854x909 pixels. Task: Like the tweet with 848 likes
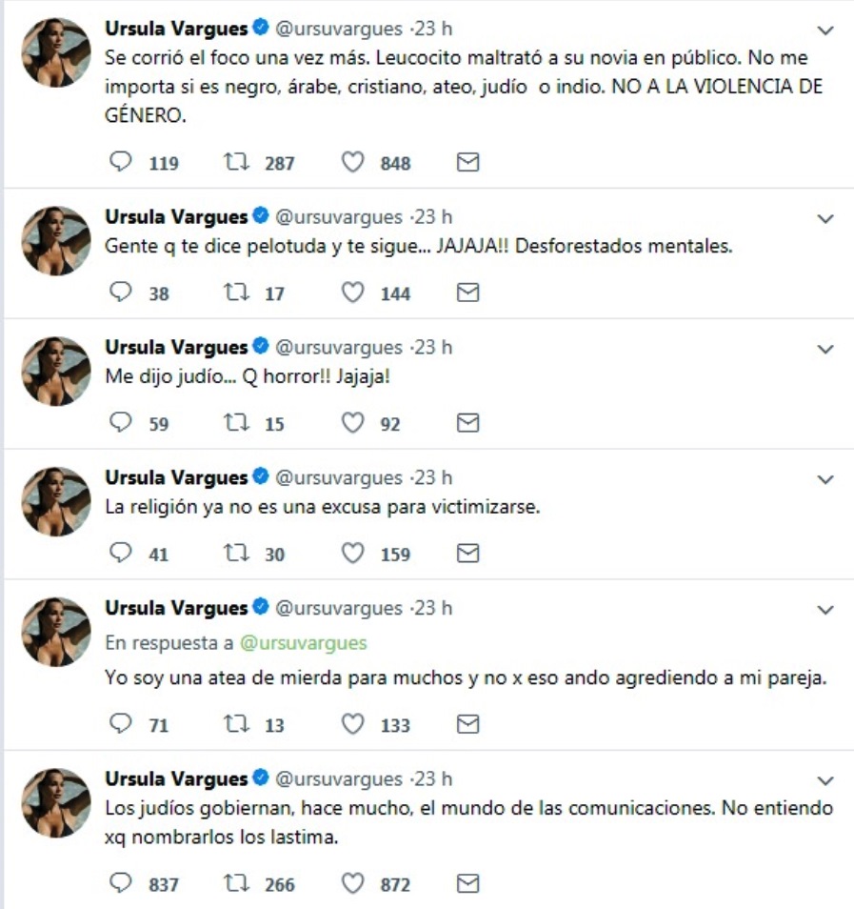pos(353,163)
